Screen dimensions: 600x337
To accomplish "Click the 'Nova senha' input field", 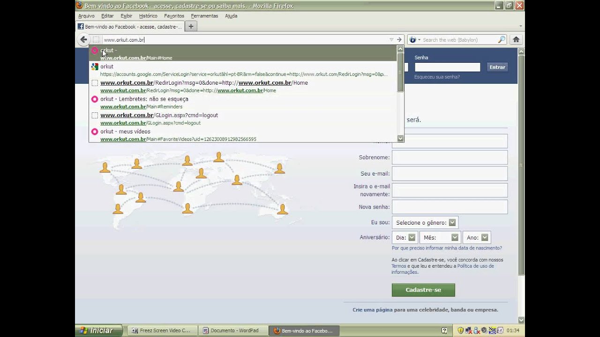I will click(450, 207).
